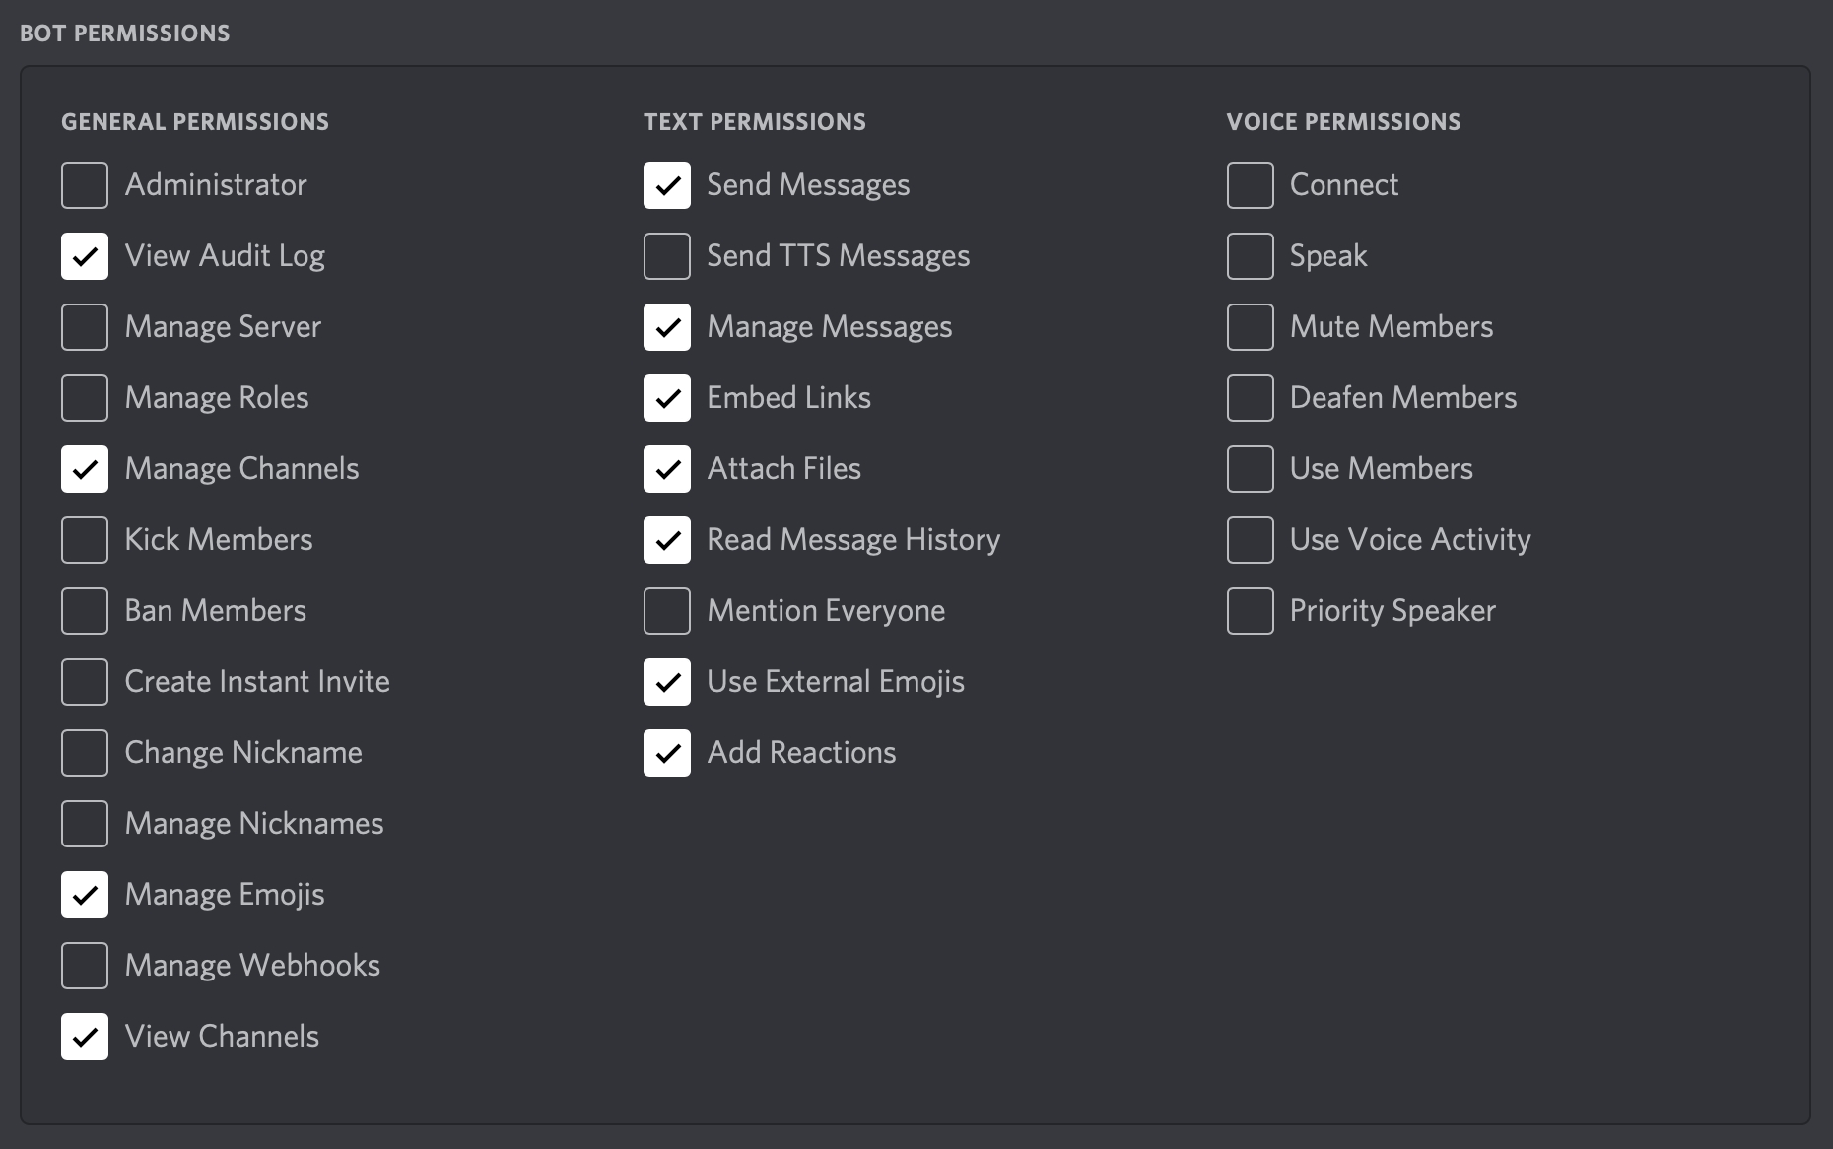Disable the Add Reactions permission

[667, 753]
